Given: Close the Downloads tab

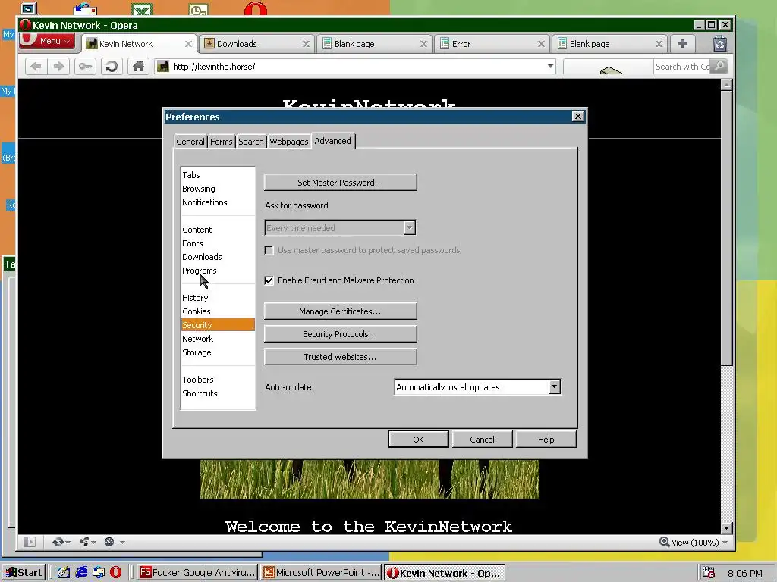Looking at the screenshot, I should click(x=306, y=44).
